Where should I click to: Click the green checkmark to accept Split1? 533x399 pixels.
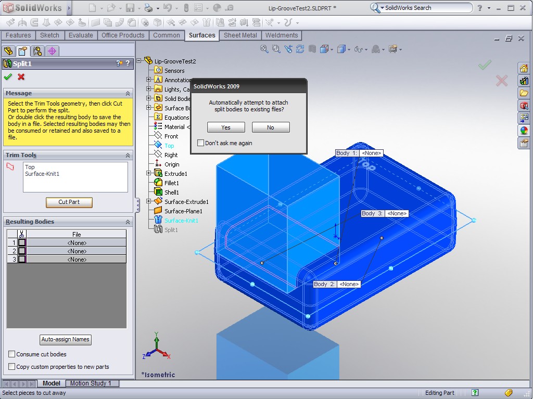click(8, 77)
